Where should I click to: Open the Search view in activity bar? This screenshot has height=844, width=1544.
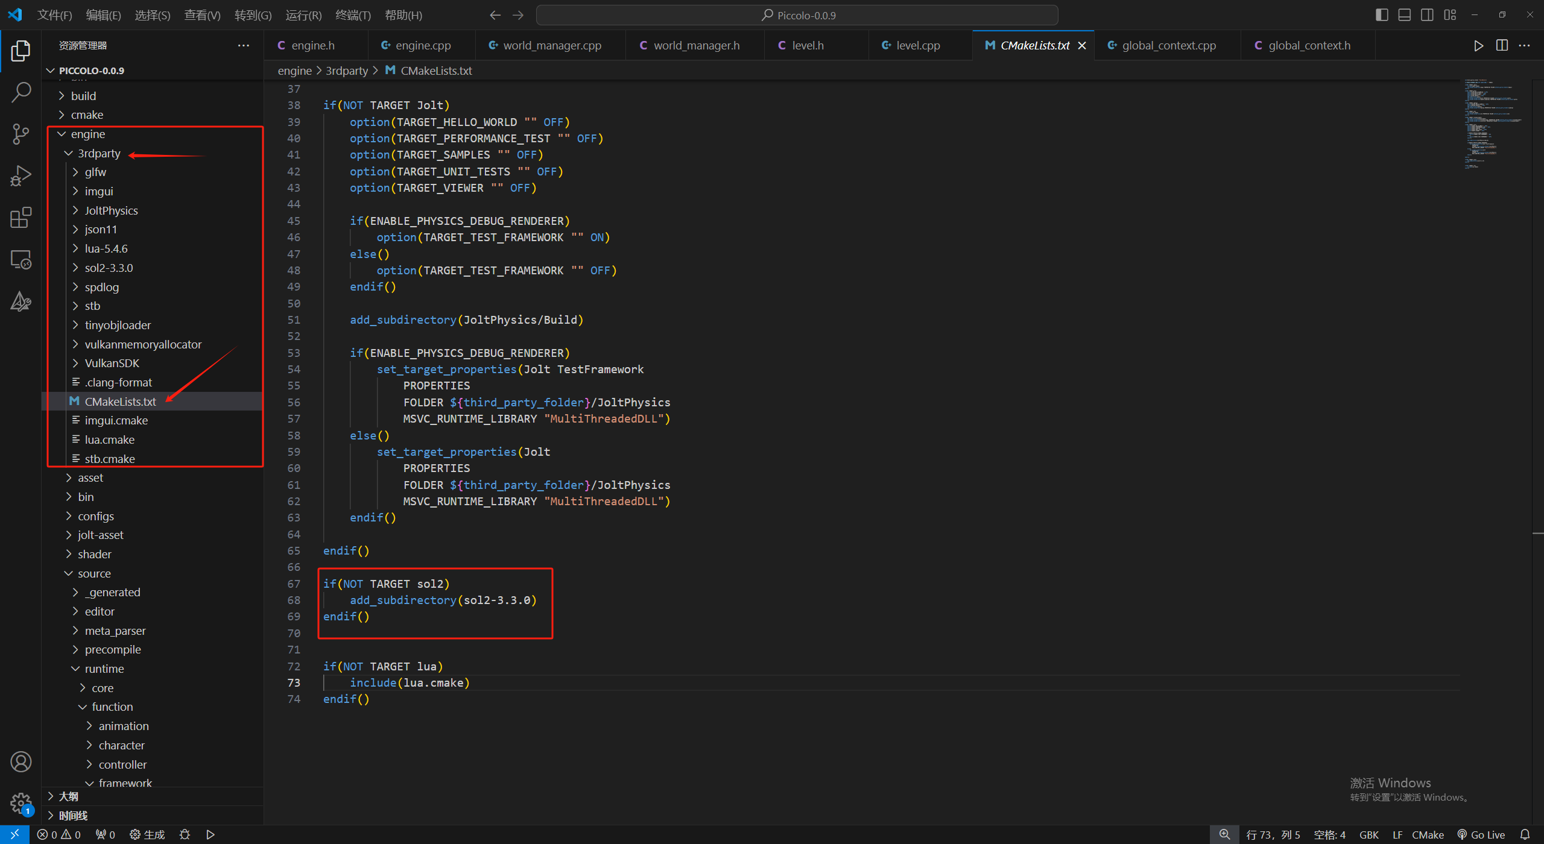pos(21,92)
